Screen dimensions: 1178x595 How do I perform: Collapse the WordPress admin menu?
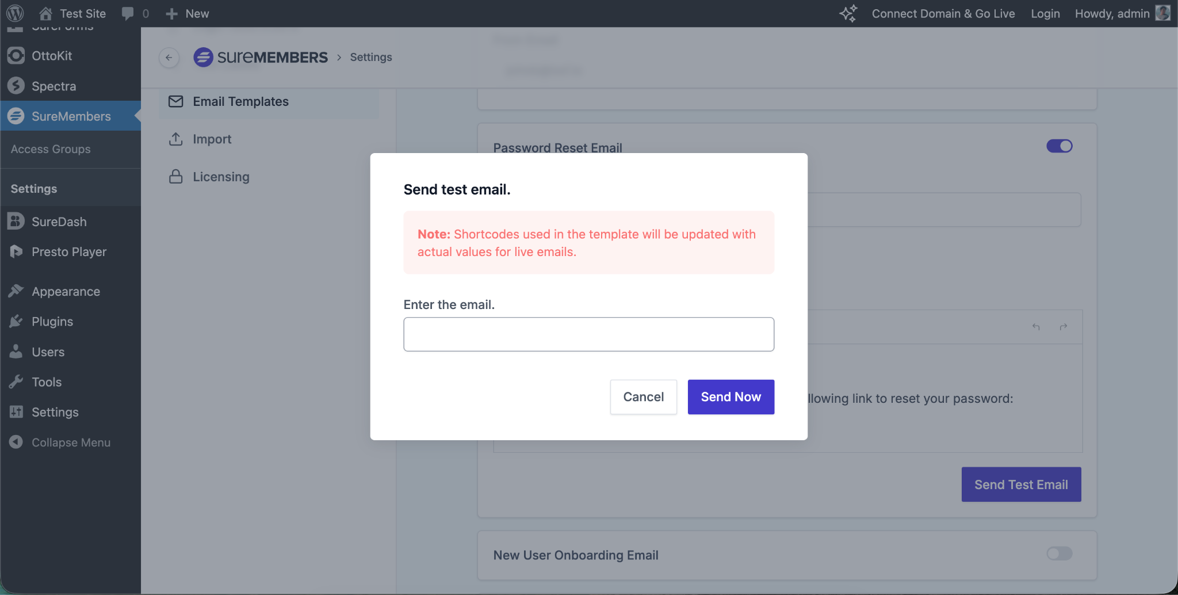click(x=70, y=443)
